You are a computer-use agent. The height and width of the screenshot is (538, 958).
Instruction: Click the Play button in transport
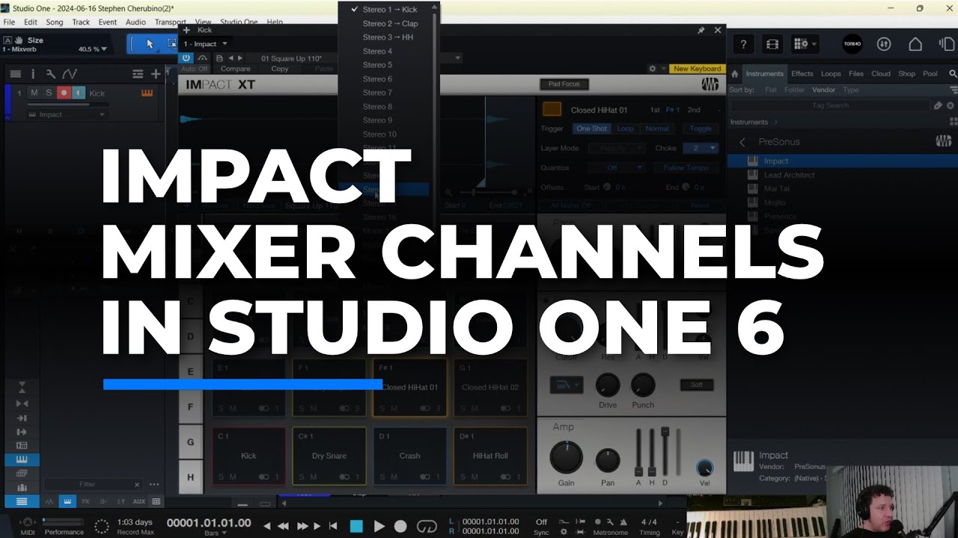point(379,526)
